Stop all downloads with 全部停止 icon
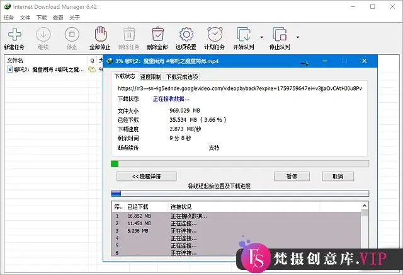The image size is (403, 275). coord(101,33)
